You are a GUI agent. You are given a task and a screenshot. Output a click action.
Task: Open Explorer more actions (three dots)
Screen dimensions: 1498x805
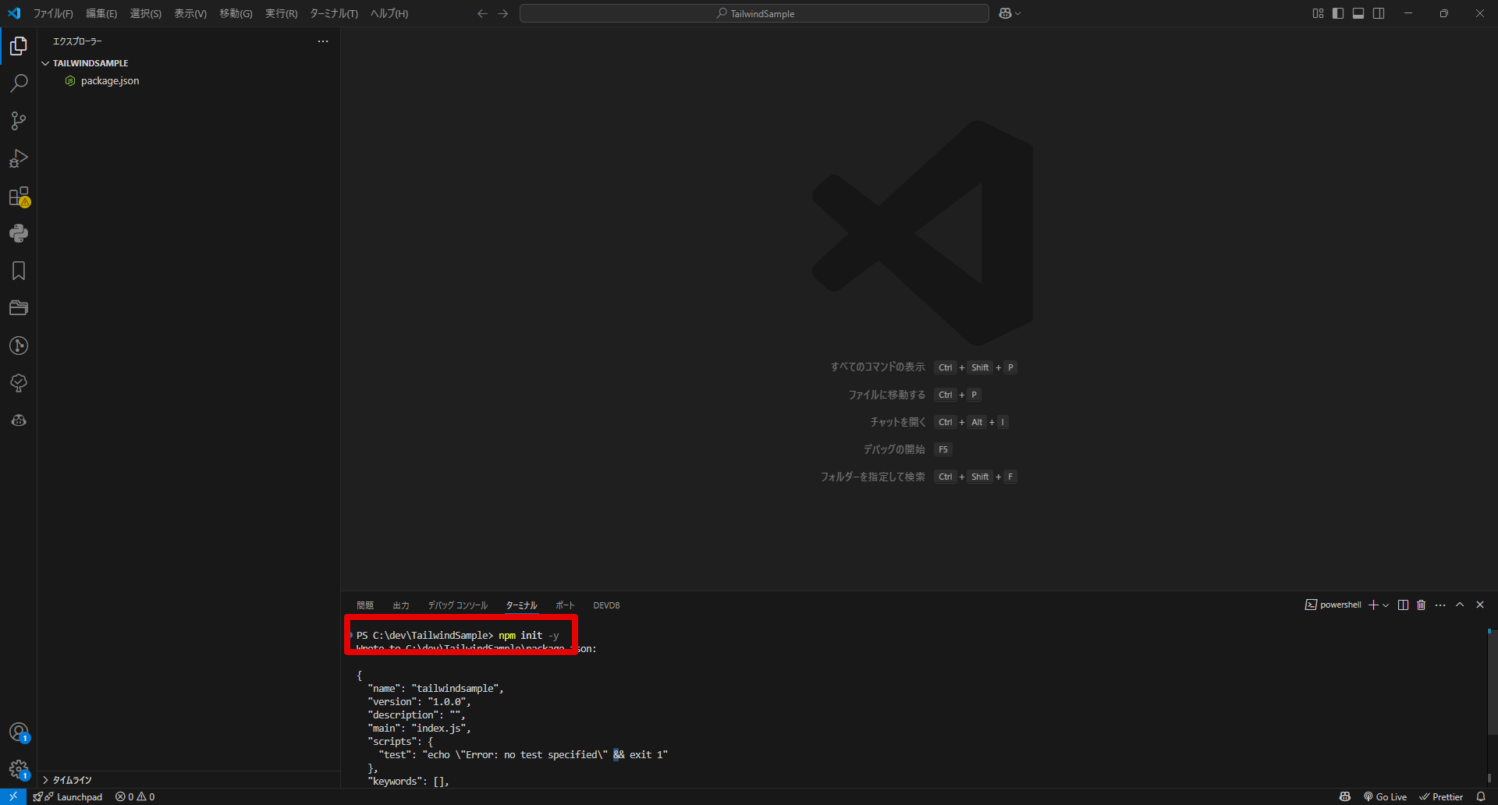323,41
